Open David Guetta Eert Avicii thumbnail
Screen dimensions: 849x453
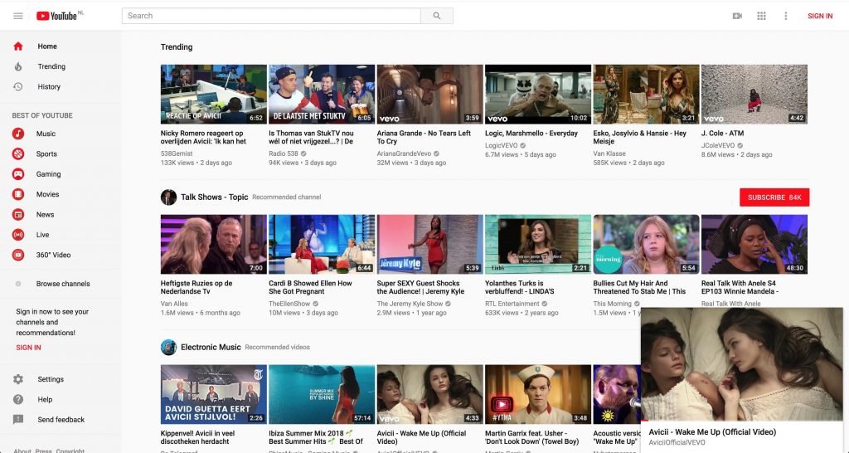213,394
